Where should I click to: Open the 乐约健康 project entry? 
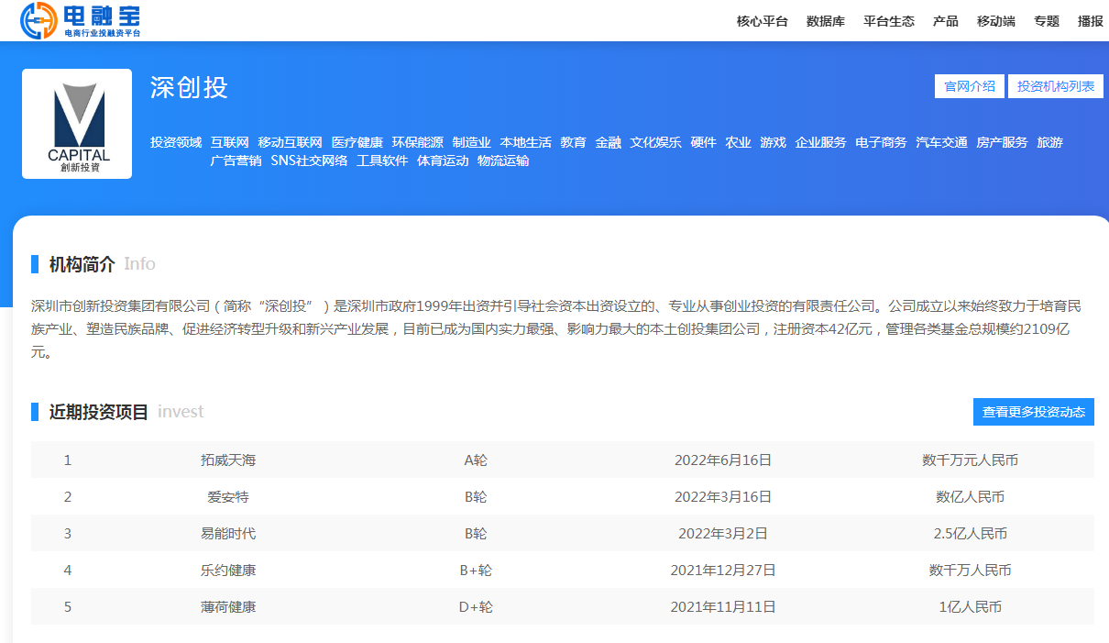click(228, 570)
